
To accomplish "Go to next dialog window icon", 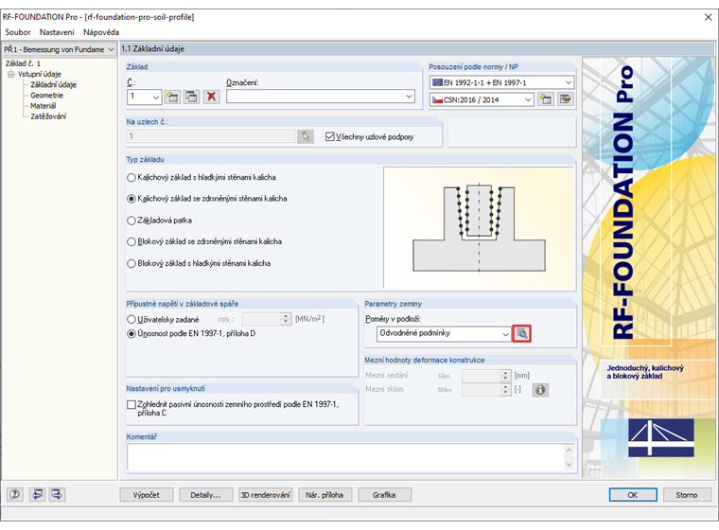I will click(57, 494).
